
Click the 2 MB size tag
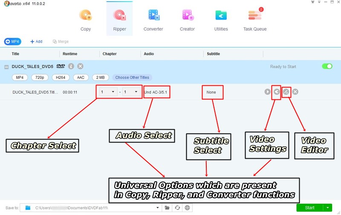pyautogui.click(x=101, y=78)
